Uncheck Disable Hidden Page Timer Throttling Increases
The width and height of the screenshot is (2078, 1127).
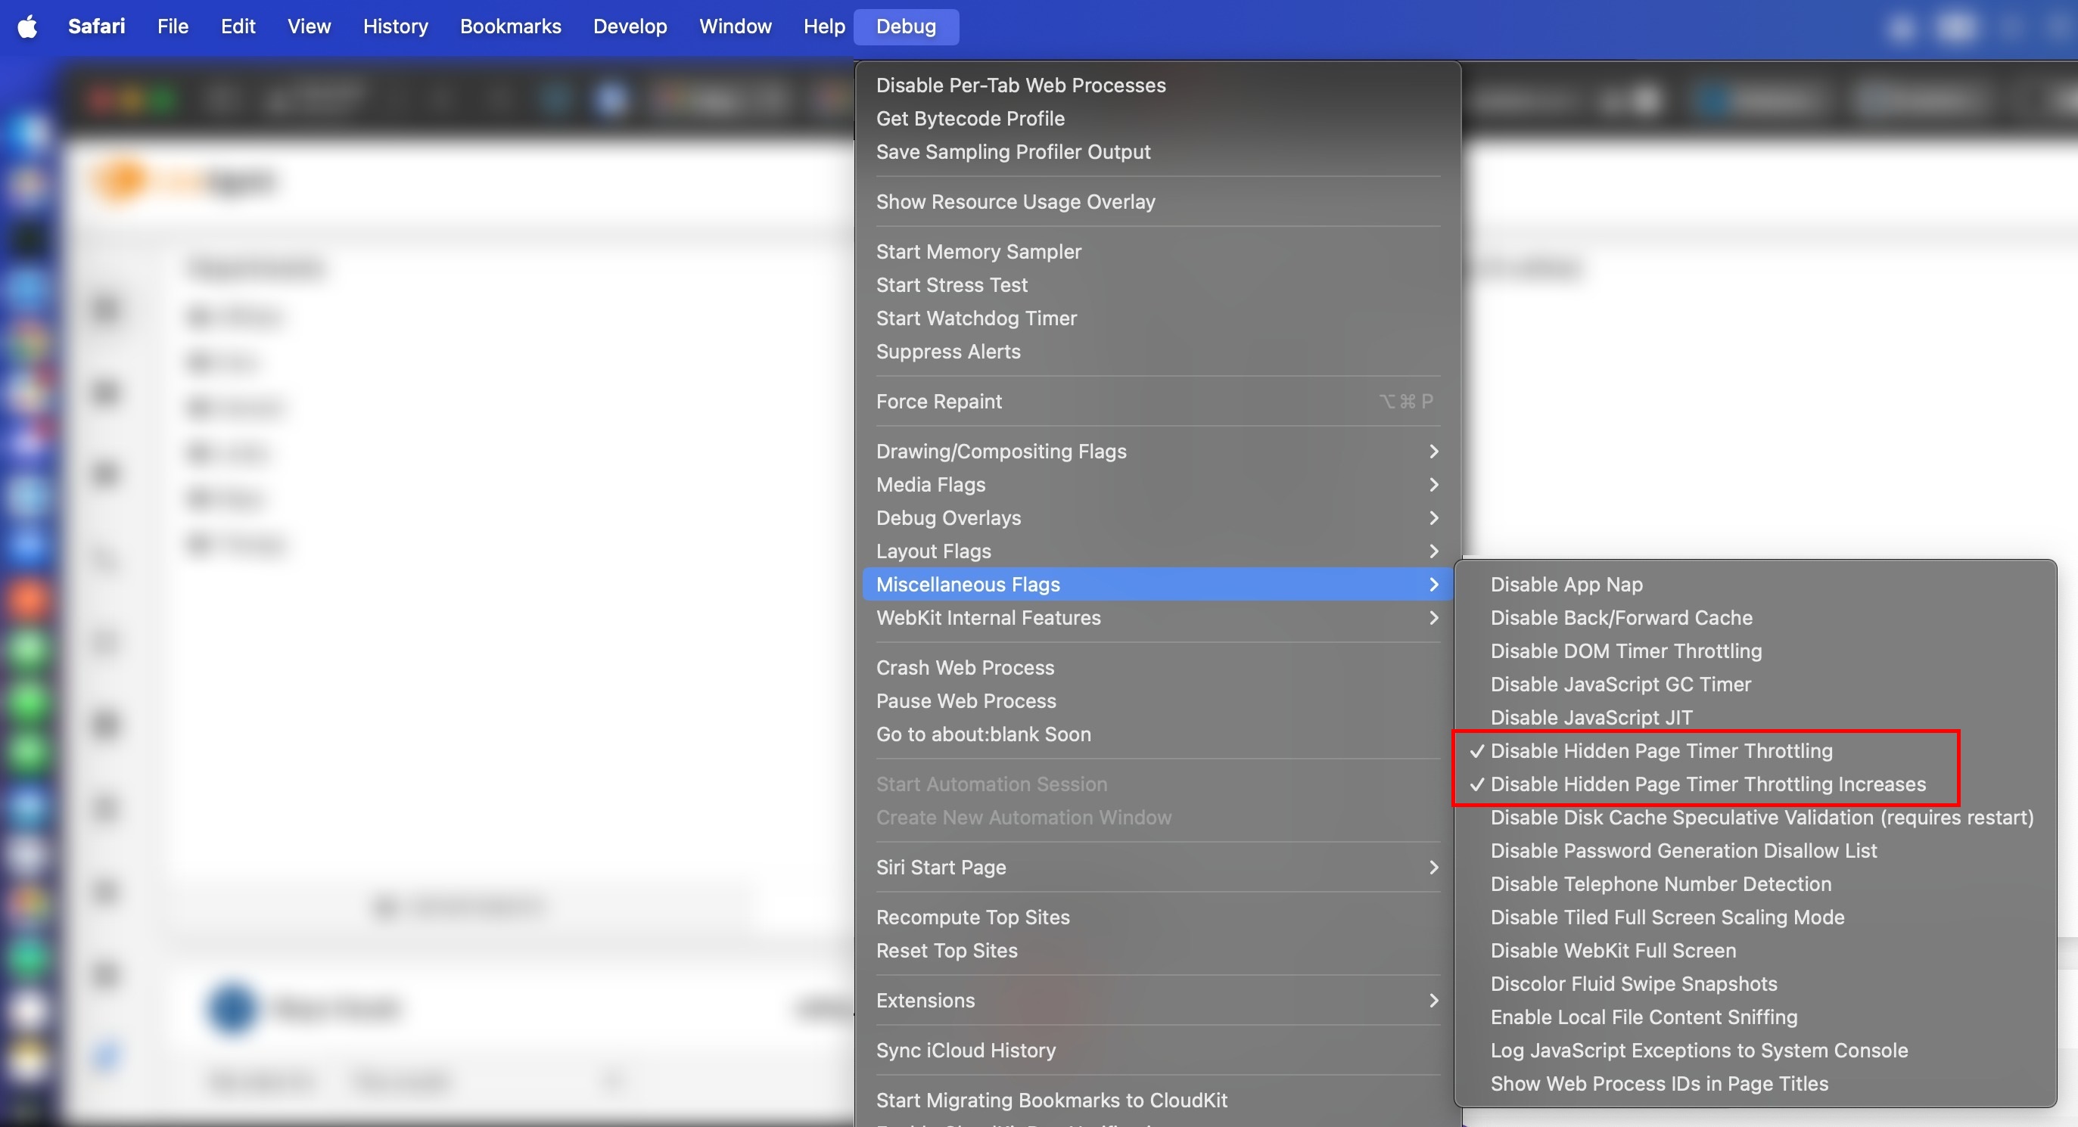point(1707,784)
